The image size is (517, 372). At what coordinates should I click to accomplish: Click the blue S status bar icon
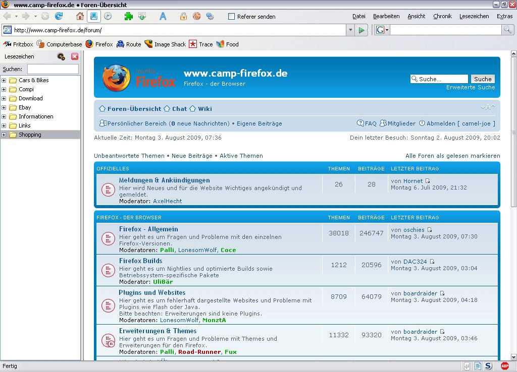[x=488, y=366]
